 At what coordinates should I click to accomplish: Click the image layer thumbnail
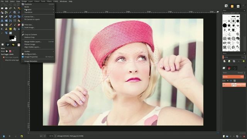pos(234,85)
